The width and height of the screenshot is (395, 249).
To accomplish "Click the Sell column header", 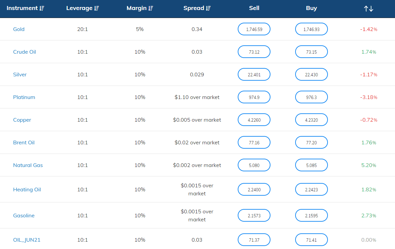I will point(254,8).
